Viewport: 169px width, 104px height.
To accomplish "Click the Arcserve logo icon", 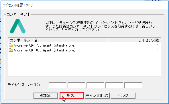I will (x=18, y=26).
